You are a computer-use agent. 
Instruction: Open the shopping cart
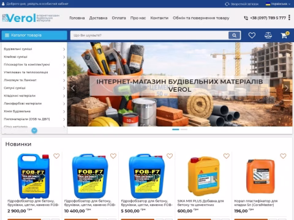284,35
